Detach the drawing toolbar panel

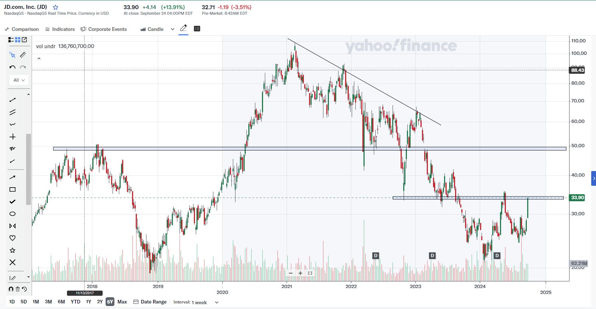coord(24,40)
